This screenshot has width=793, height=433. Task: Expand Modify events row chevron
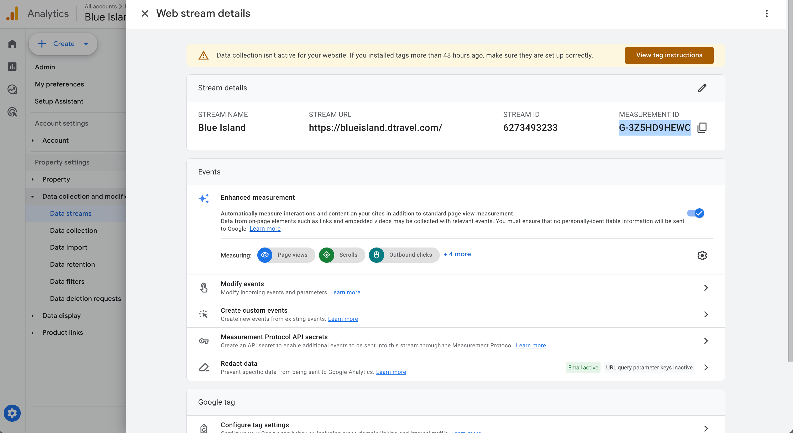706,288
